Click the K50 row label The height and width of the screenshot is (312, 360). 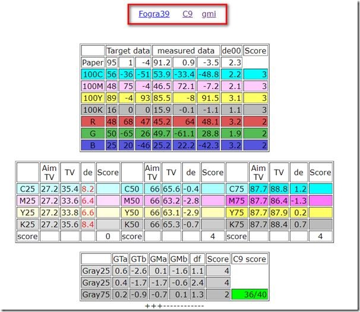132,224
